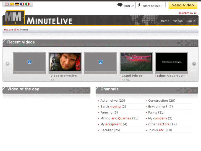Click the Video promocion Ra.. title link
The height and width of the screenshot is (151, 201).
point(64,78)
